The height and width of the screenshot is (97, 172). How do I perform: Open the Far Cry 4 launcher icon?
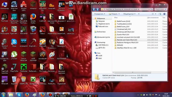(62, 6)
